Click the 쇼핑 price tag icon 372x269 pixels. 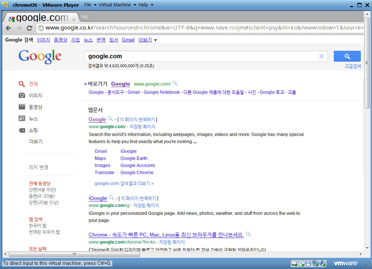tap(22, 130)
